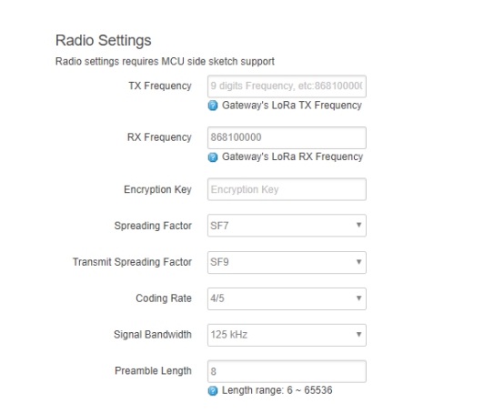
Task: Click into the RX Frequency field
Action: tap(287, 137)
